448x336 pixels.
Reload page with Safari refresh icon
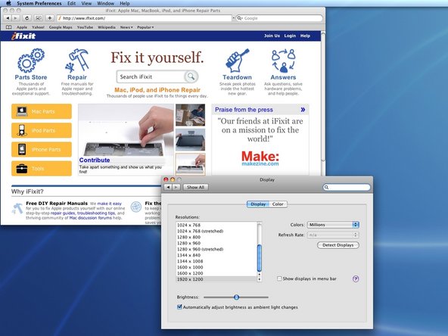(x=26, y=18)
